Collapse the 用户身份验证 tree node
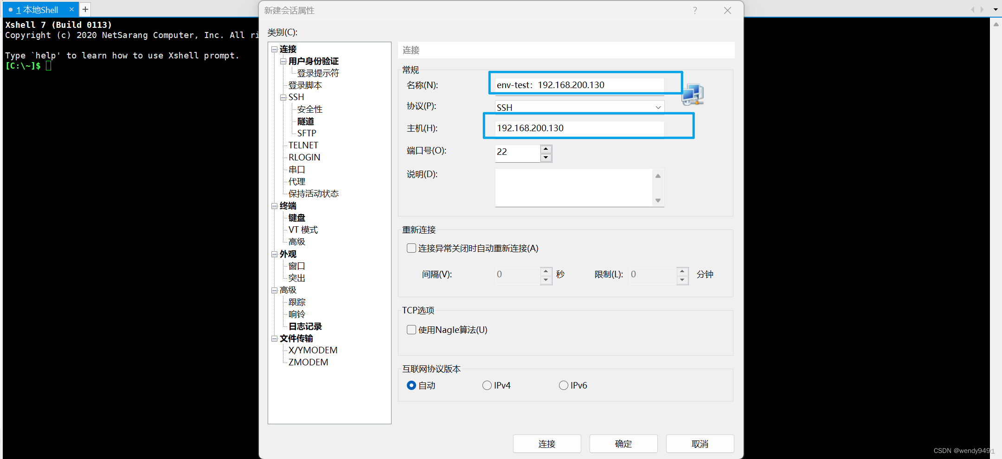The width and height of the screenshot is (1002, 459). (x=283, y=61)
